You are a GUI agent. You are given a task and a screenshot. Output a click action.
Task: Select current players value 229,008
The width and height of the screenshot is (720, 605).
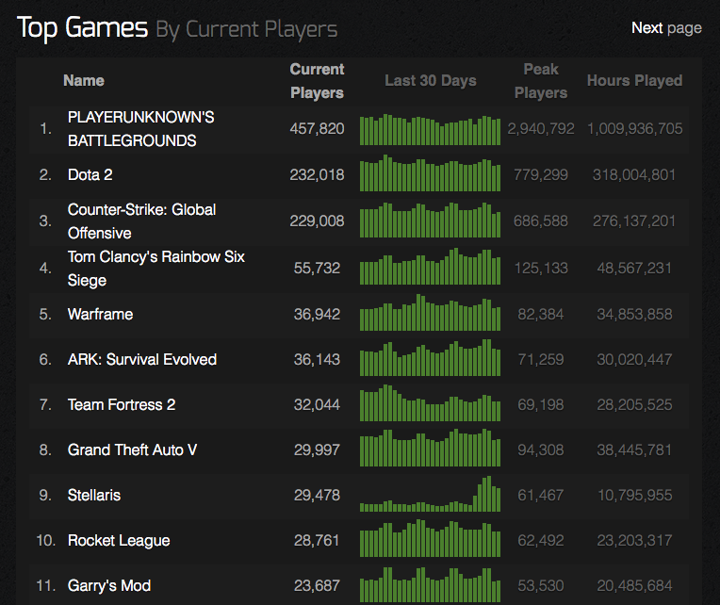point(317,221)
